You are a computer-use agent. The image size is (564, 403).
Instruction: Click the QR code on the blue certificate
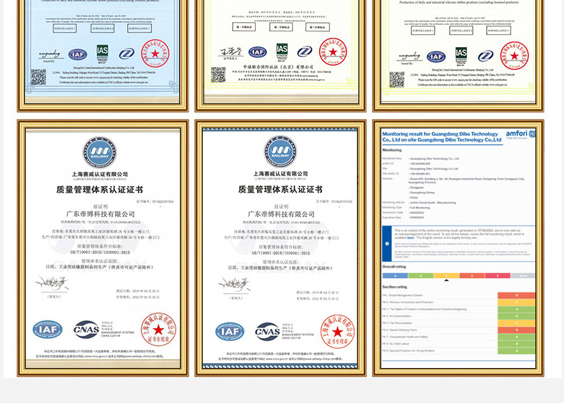coord(38,77)
